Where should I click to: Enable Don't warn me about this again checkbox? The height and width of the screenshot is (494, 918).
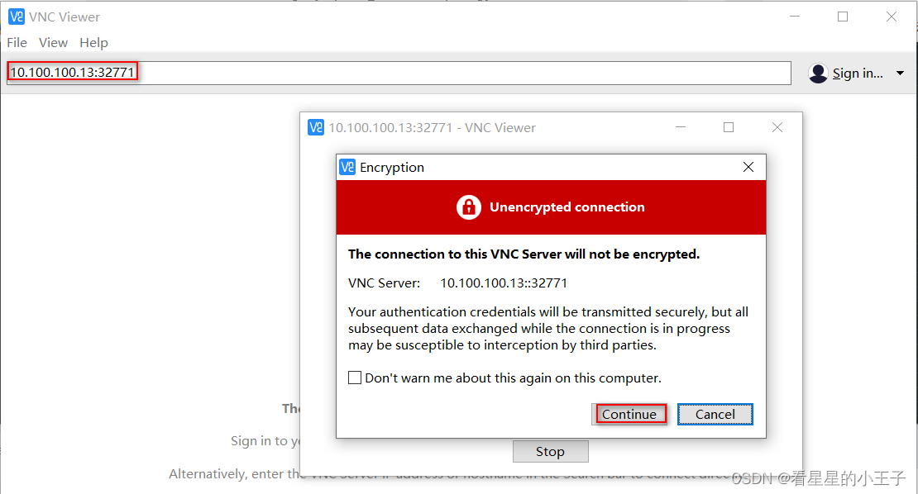pyautogui.click(x=355, y=378)
